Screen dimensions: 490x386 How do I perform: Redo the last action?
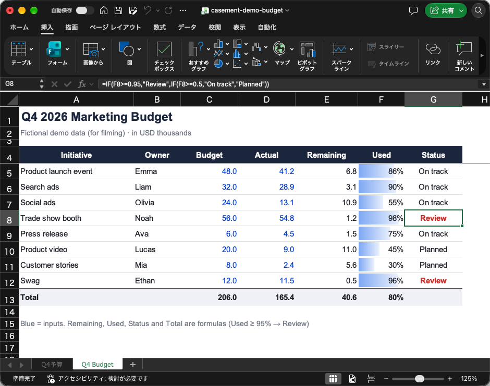pos(168,10)
